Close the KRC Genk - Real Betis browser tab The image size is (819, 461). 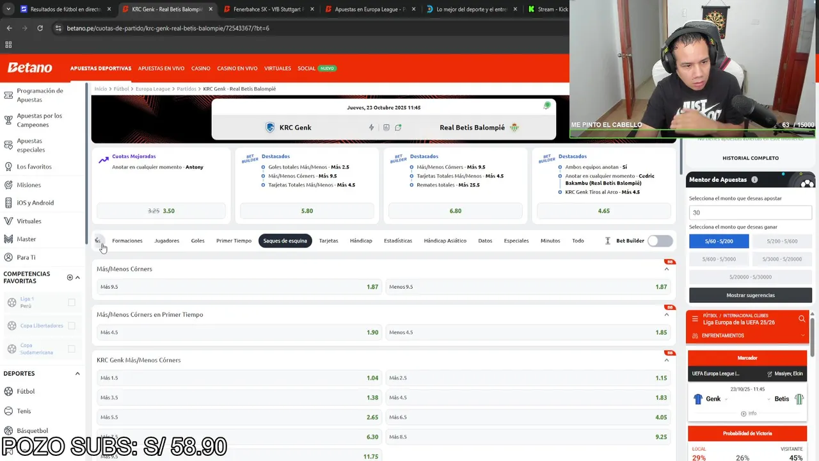click(211, 10)
